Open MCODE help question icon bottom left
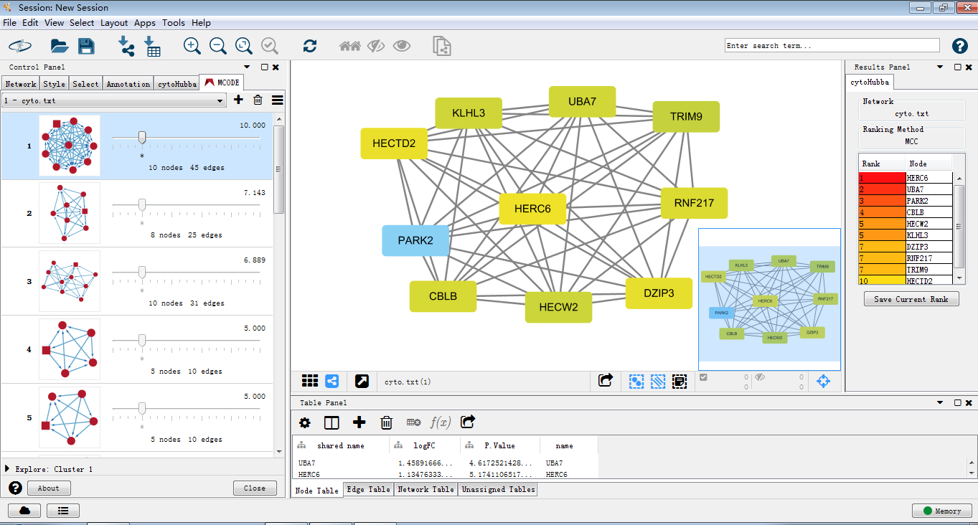 tap(15, 488)
